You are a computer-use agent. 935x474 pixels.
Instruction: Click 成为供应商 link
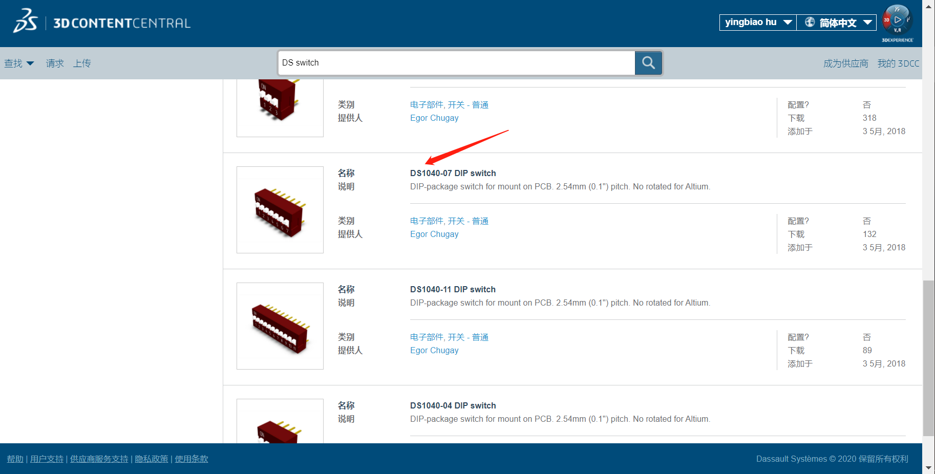pyautogui.click(x=845, y=63)
